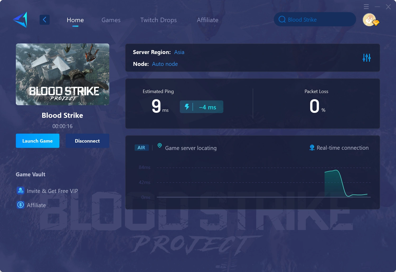
Task: Click the Affiliate dollar coin icon
Action: coord(21,205)
